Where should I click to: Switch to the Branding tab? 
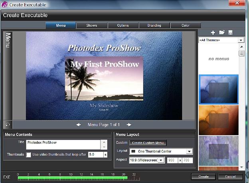154,26
